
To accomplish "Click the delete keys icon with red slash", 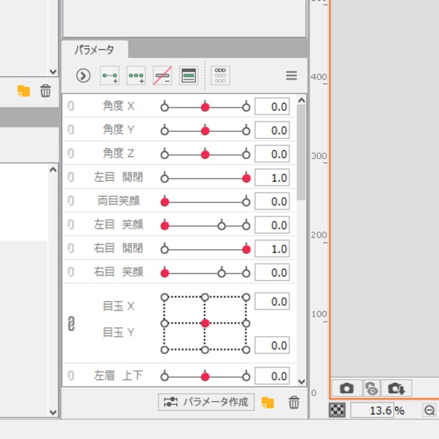I will point(163,75).
